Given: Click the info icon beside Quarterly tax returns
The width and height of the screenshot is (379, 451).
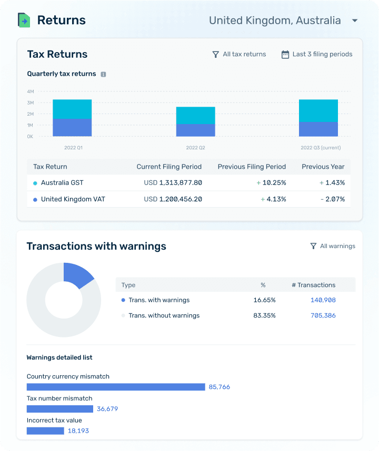Looking at the screenshot, I should [103, 74].
